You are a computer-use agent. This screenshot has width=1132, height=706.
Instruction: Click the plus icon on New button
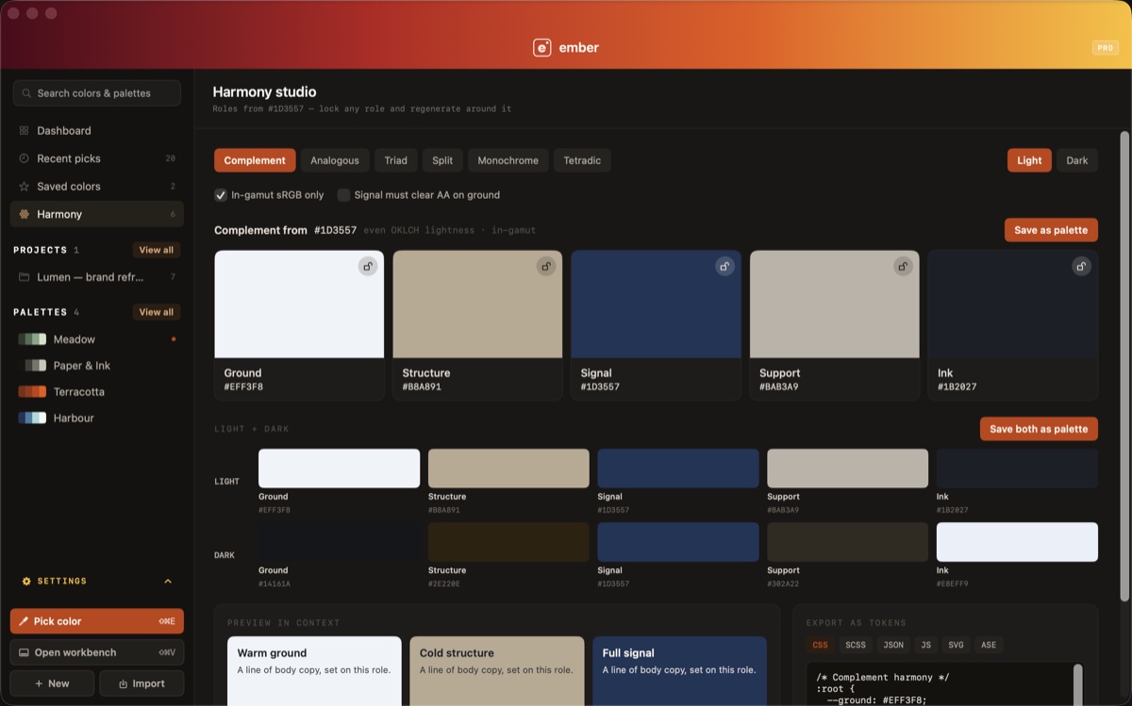coord(39,683)
